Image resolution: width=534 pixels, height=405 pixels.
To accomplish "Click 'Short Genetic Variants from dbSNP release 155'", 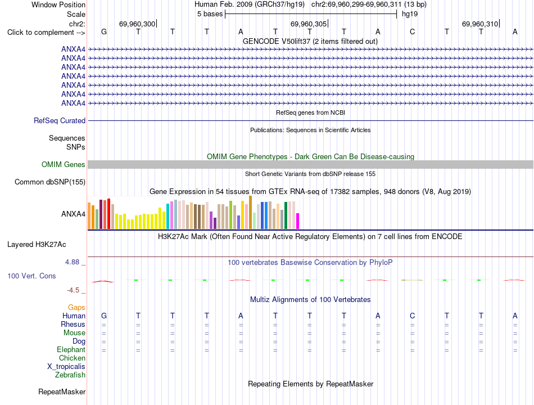I will [x=310, y=174].
